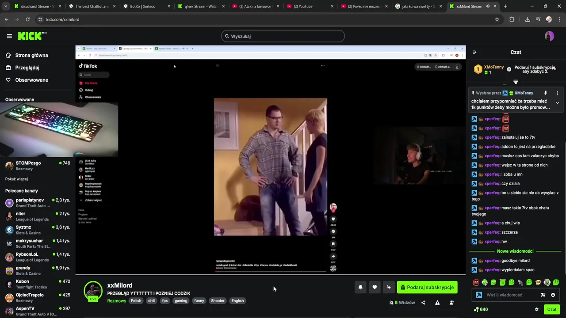Switch to the qlnek Stream browser tab
566x318 pixels.
click(x=201, y=6)
